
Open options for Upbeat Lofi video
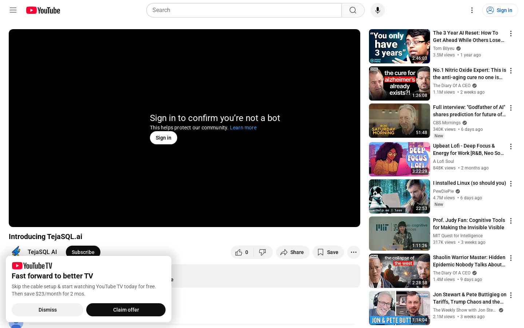[x=511, y=147]
